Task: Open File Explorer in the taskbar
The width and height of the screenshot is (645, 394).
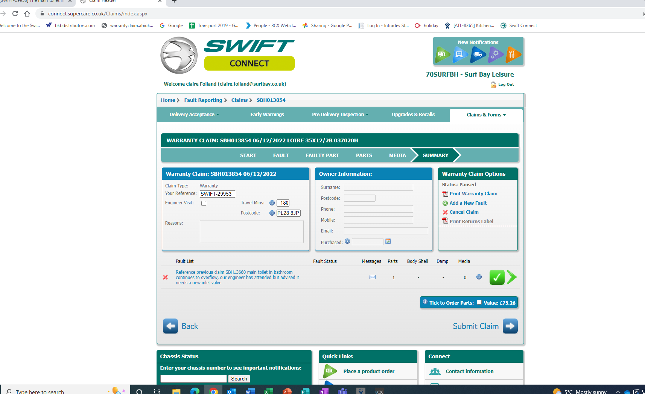Action: (176, 391)
